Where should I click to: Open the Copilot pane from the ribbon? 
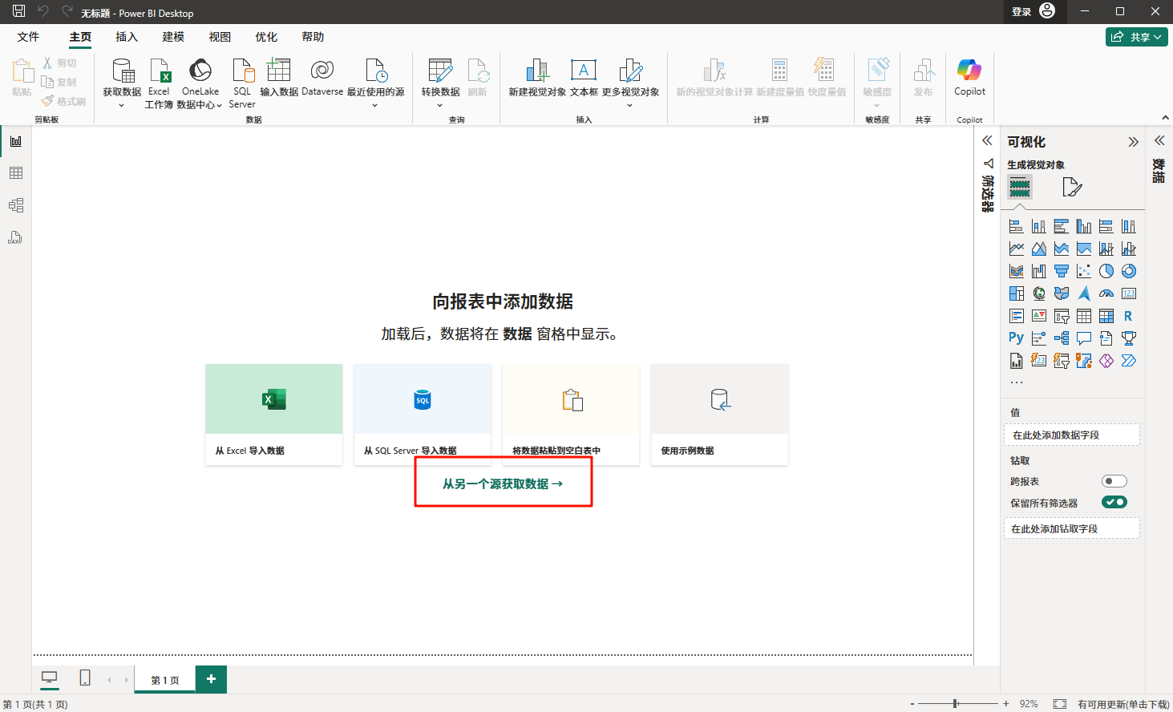click(x=969, y=79)
